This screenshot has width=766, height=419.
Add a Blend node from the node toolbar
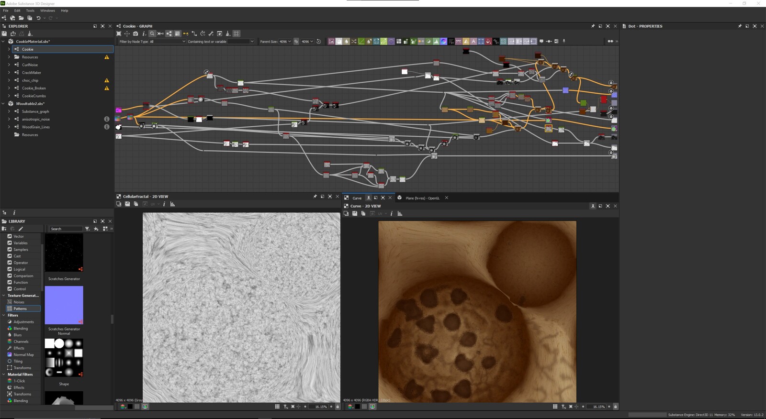[339, 42]
